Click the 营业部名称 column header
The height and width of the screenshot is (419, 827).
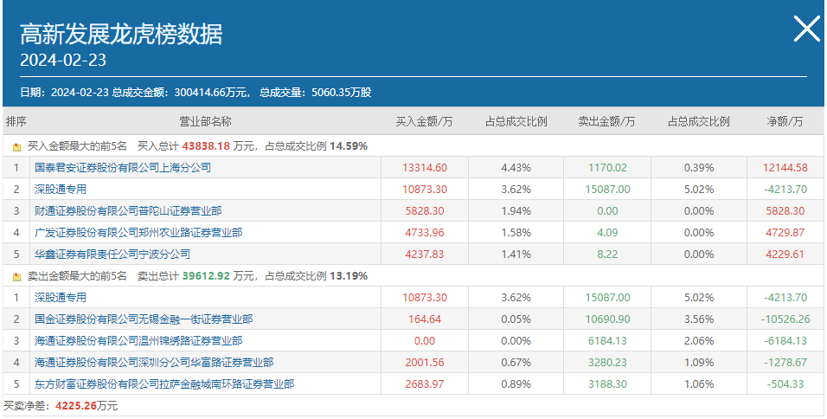click(x=206, y=122)
